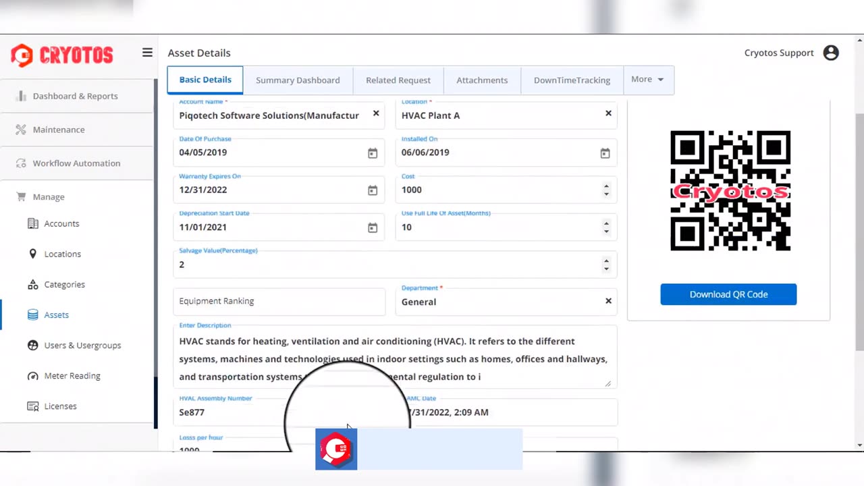864x486 pixels.
Task: Click the Asset Details heading
Action: click(199, 53)
